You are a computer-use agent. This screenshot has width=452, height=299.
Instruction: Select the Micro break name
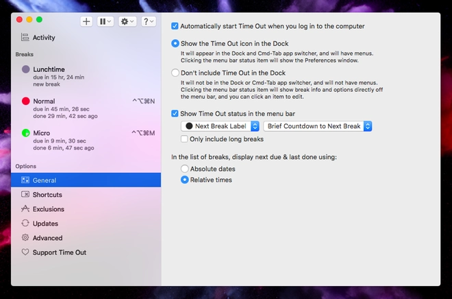tap(42, 133)
